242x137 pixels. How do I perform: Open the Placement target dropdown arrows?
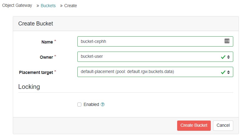pyautogui.click(x=228, y=72)
